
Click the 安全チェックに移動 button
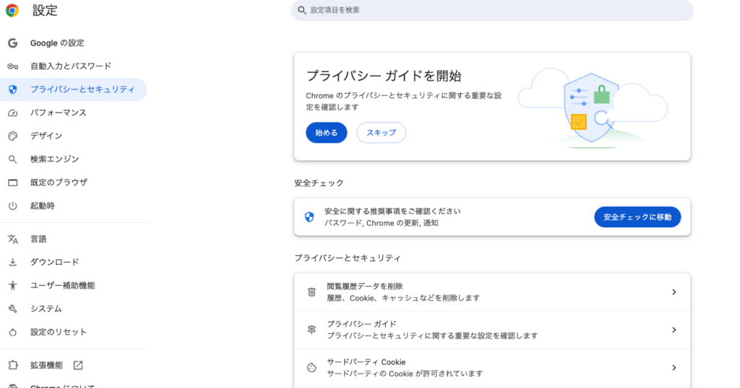[x=637, y=217]
